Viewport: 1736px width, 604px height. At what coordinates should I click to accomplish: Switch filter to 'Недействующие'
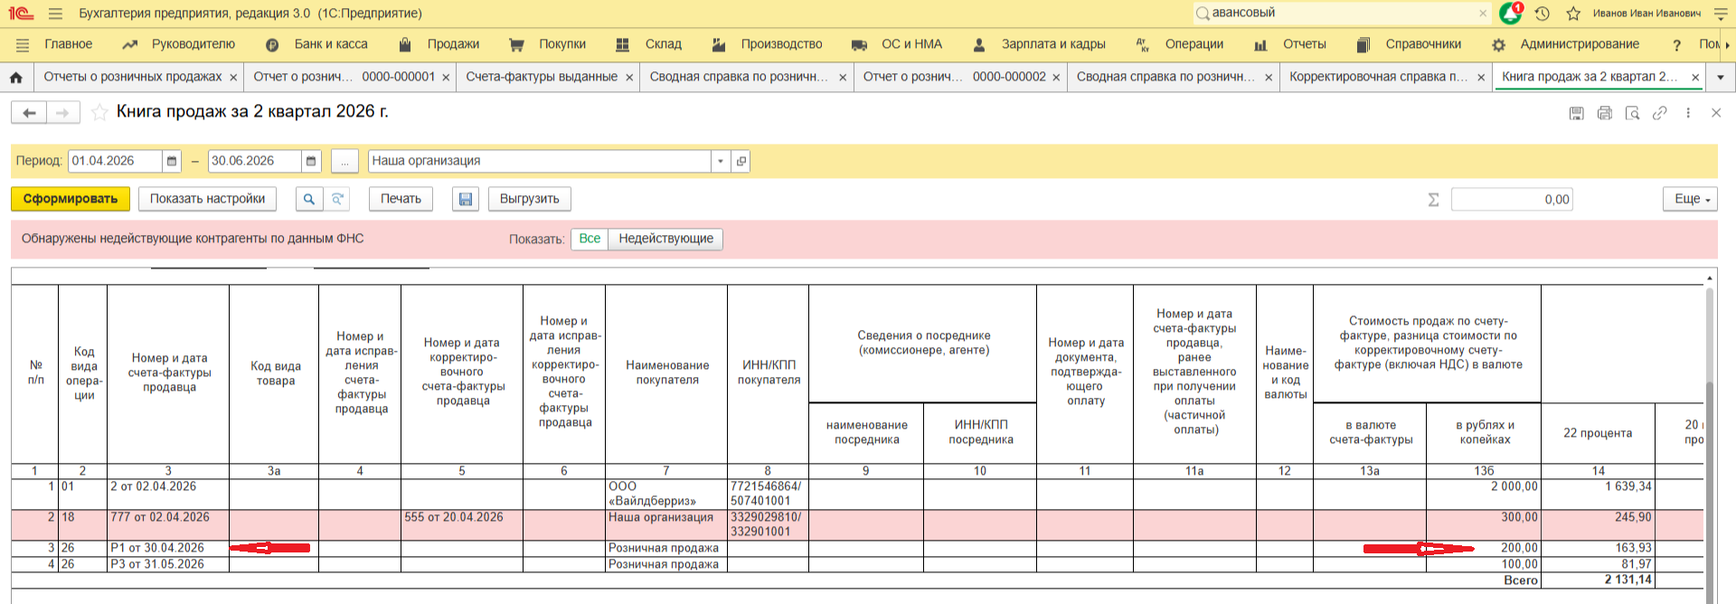coord(665,239)
